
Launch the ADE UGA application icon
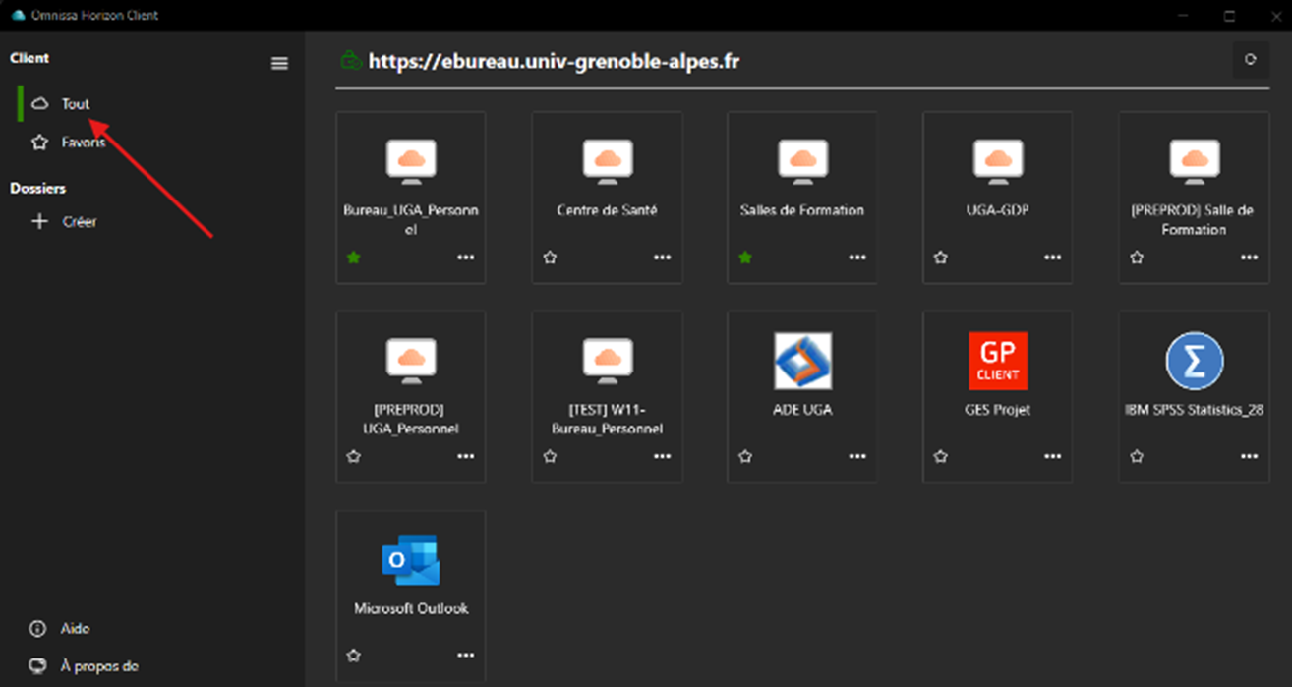pyautogui.click(x=802, y=361)
